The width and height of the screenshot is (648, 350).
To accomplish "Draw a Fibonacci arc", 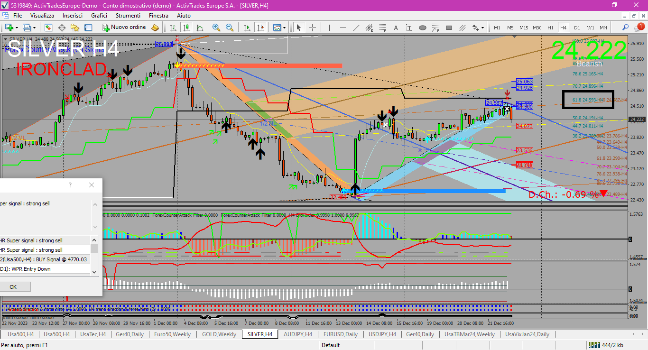I will pos(436,28).
